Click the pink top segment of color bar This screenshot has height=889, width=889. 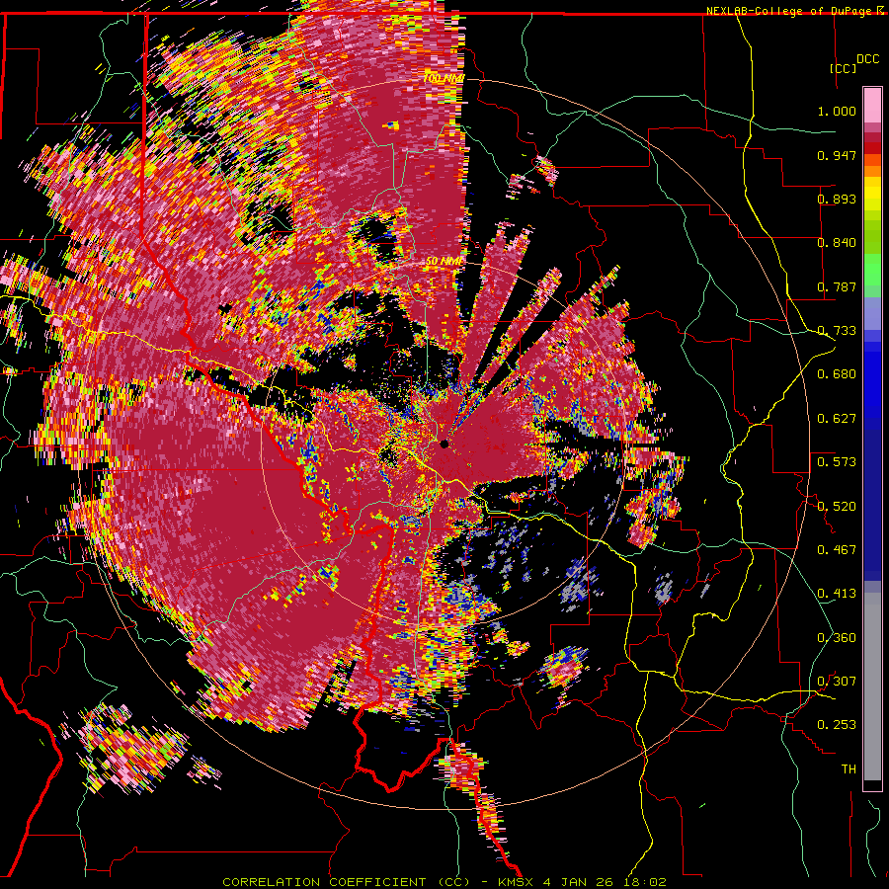pyautogui.click(x=872, y=106)
